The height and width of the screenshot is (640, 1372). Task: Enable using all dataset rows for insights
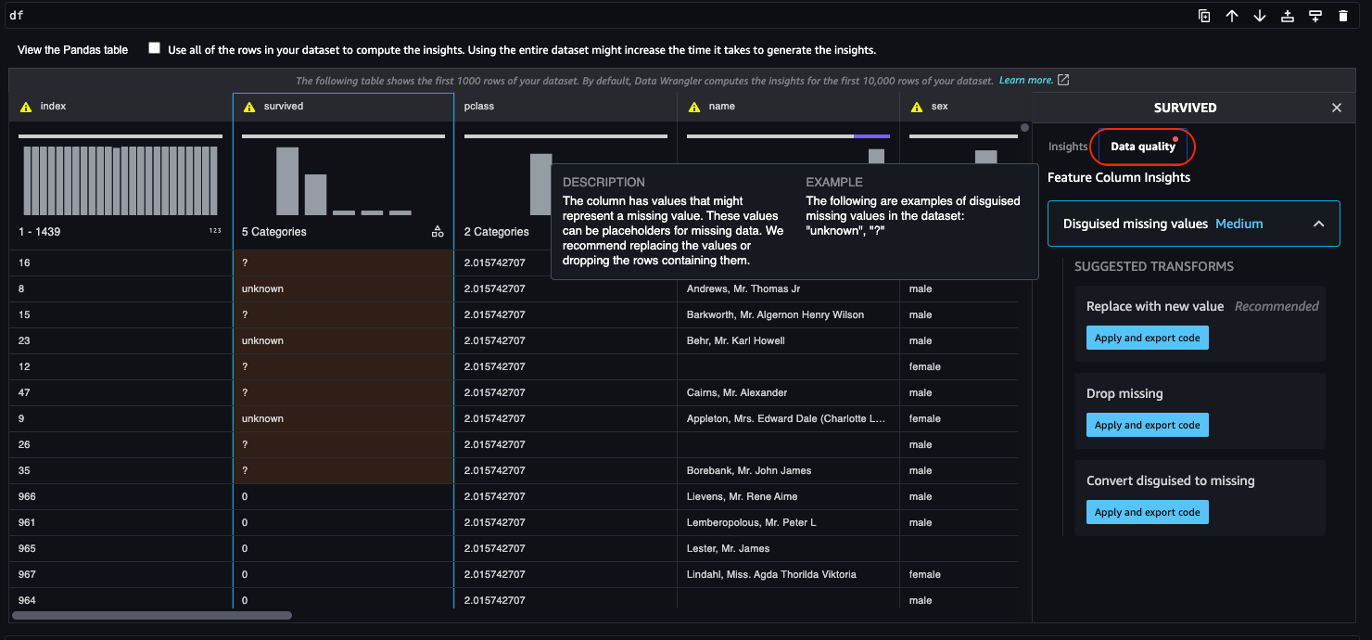point(155,49)
